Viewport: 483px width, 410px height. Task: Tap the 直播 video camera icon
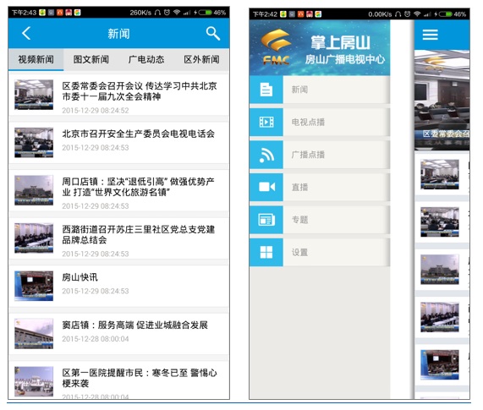(x=266, y=187)
